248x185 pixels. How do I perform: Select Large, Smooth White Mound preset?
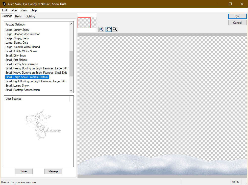pyautogui.click(x=23, y=47)
